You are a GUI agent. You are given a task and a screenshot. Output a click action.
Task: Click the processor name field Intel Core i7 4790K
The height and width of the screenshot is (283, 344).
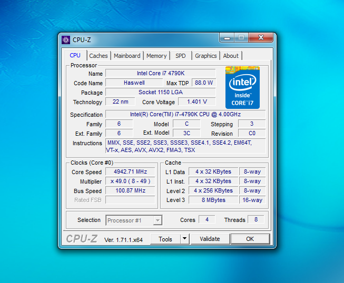point(161,73)
